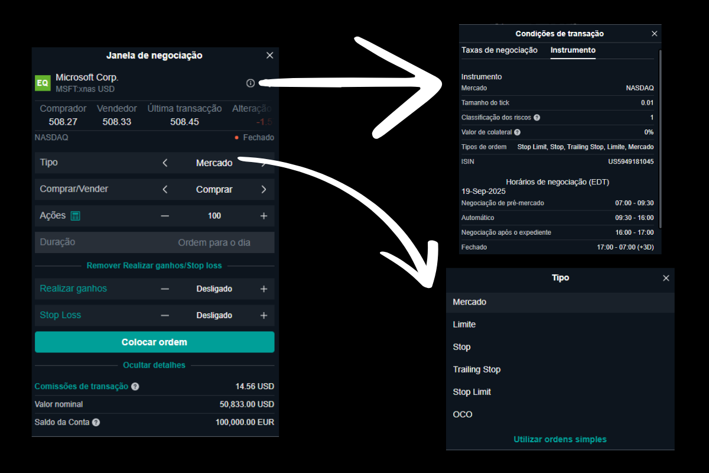Click the Ações quantity field showing 100
The height and width of the screenshot is (473, 709).
(x=214, y=216)
